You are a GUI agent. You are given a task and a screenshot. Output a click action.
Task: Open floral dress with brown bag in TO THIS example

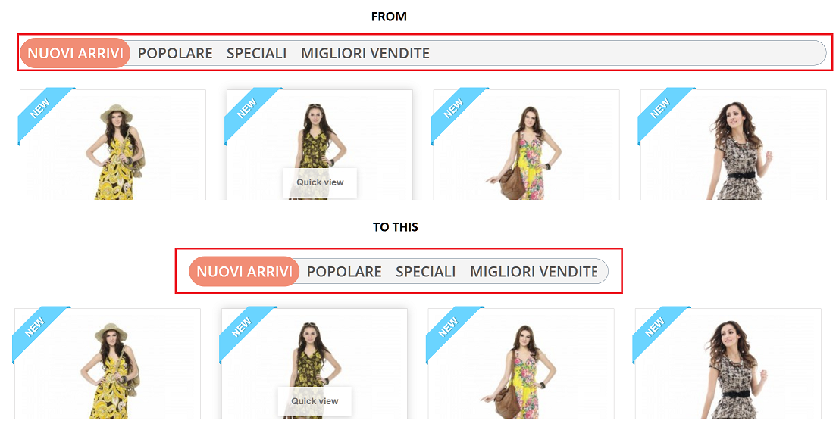click(521, 363)
